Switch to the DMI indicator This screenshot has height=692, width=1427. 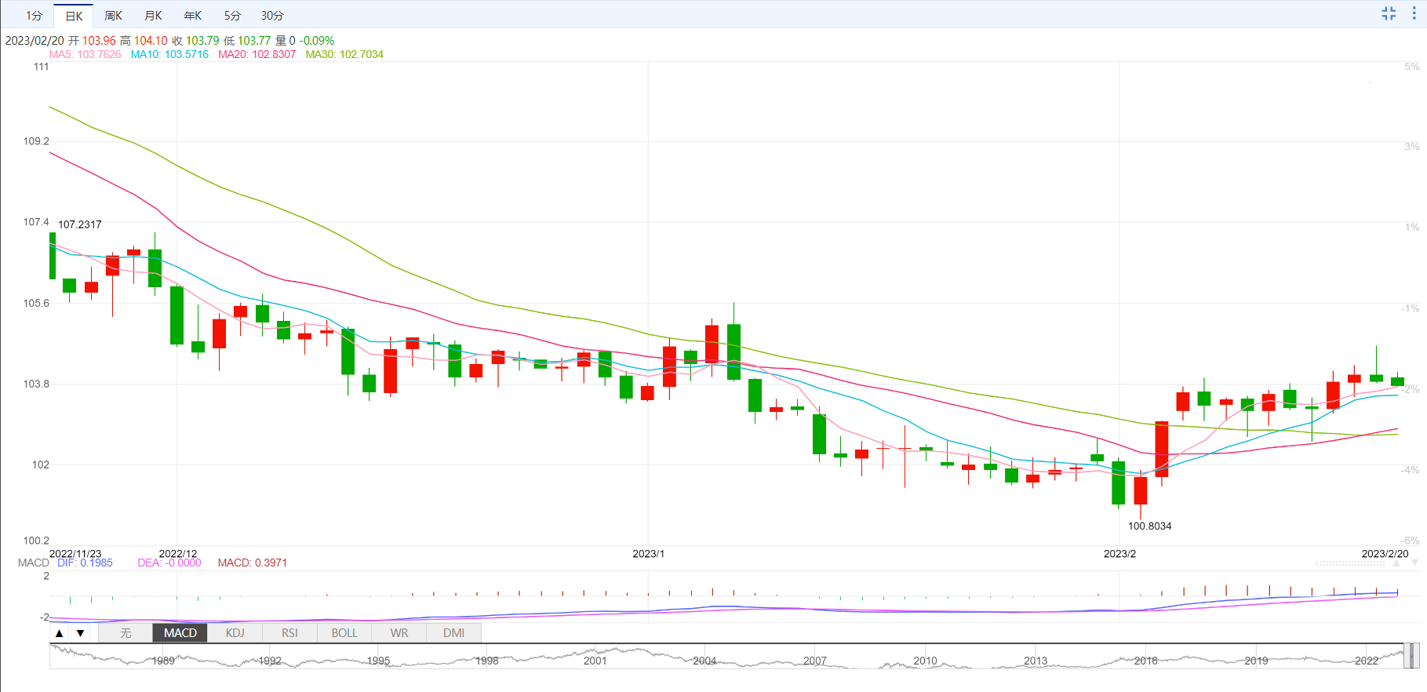[x=453, y=633]
